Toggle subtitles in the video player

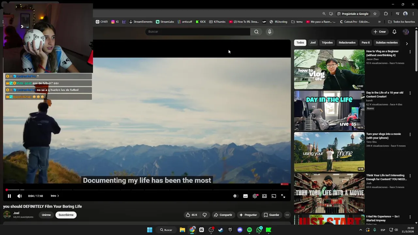click(245, 196)
